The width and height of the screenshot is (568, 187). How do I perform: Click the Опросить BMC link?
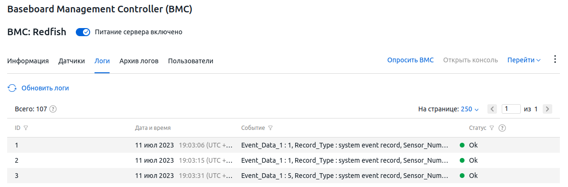[411, 60]
